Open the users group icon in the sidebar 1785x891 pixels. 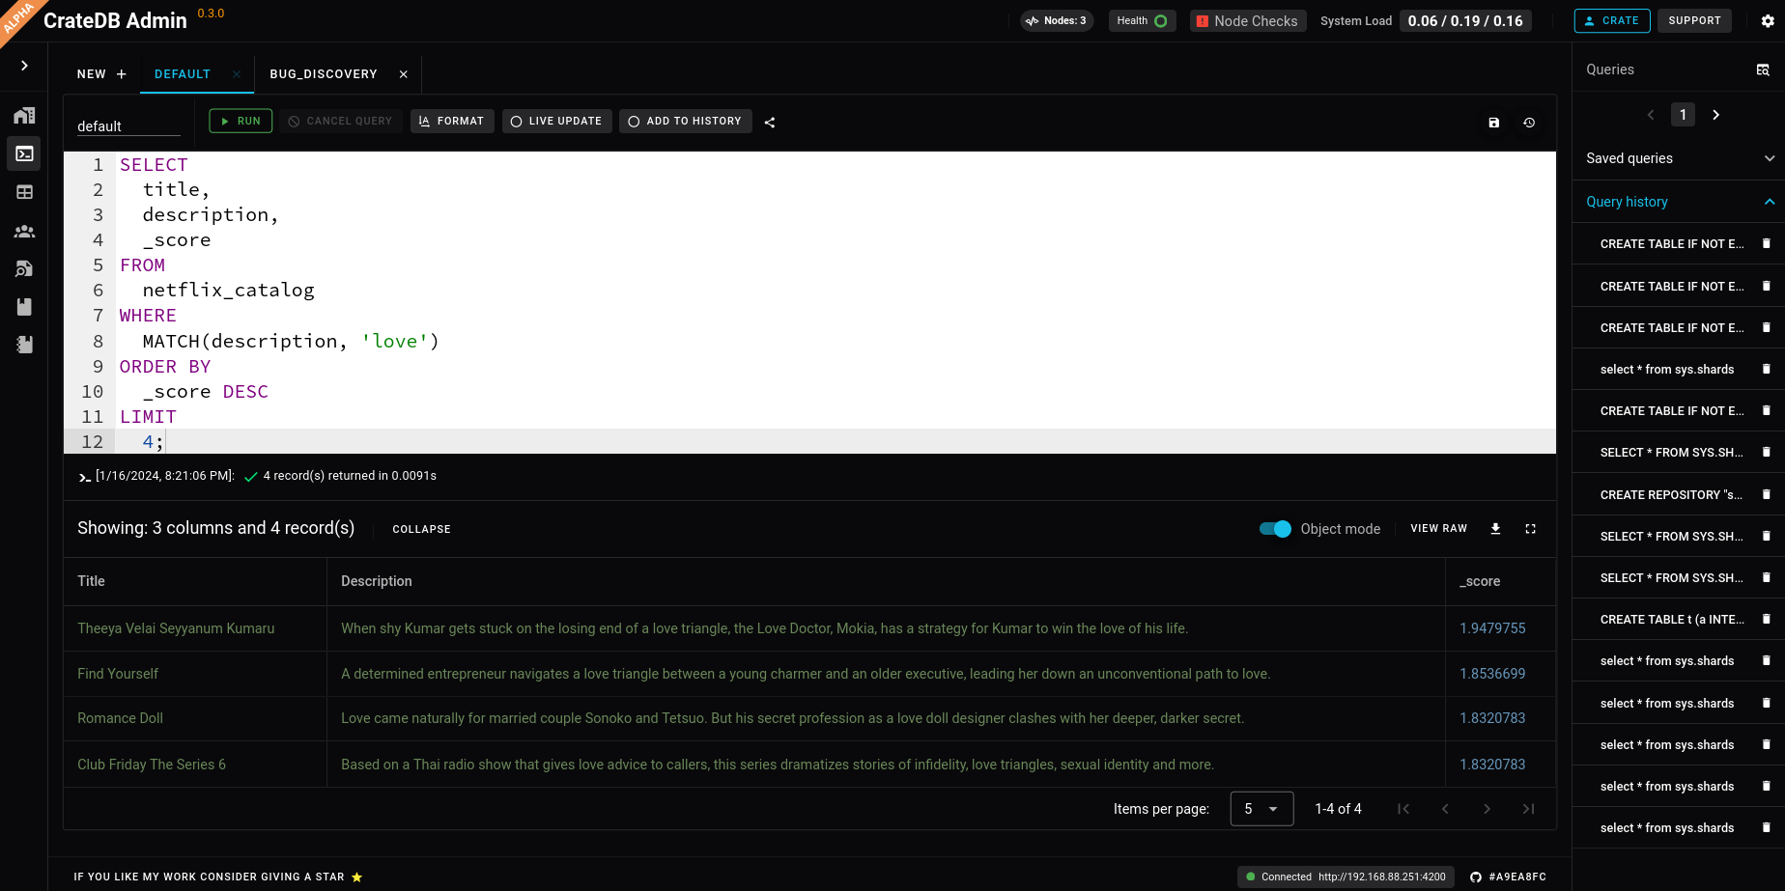[24, 231]
